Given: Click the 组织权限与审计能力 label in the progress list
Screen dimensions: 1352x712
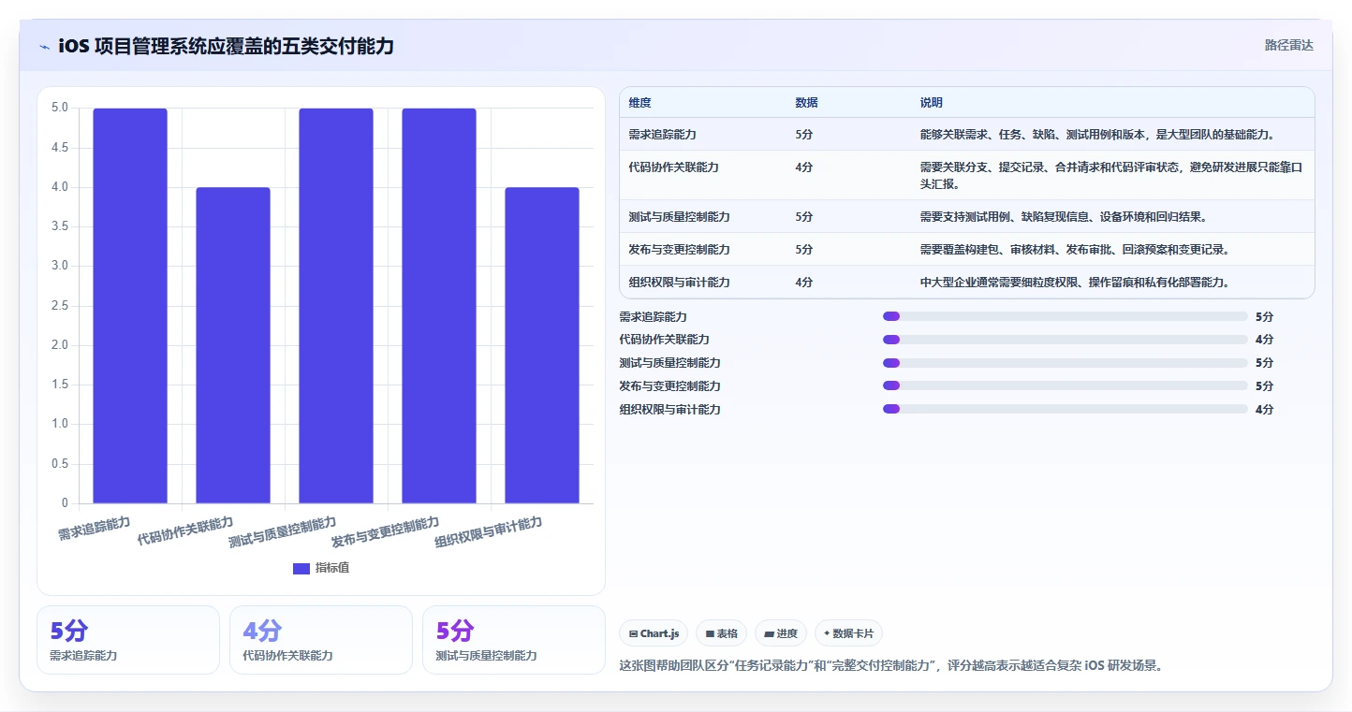Looking at the screenshot, I should (670, 410).
